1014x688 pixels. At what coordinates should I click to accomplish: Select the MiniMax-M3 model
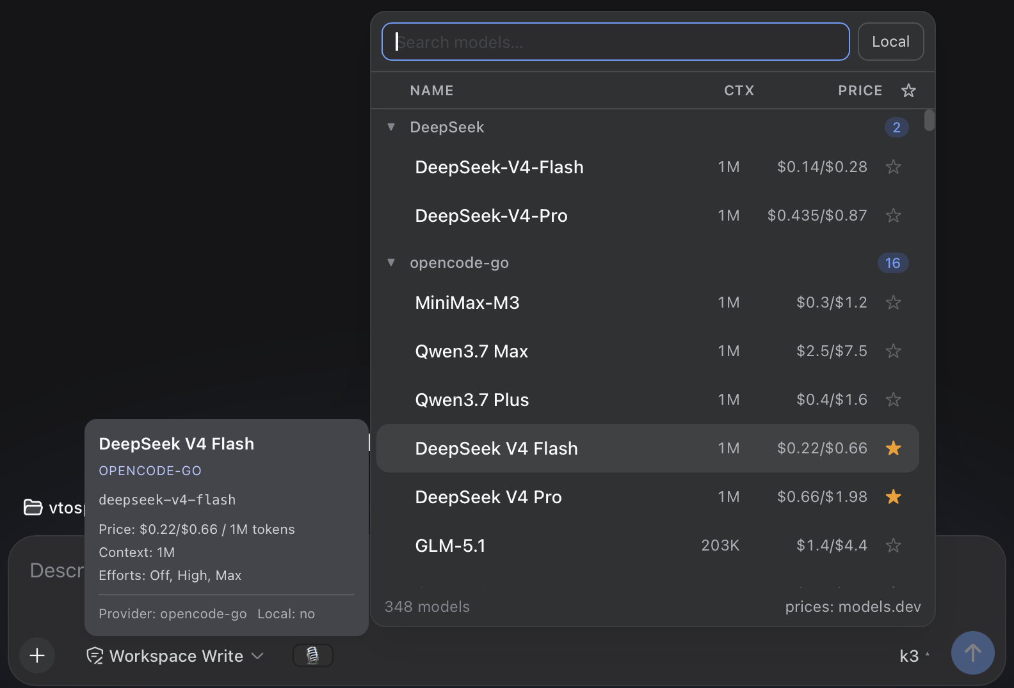[647, 302]
